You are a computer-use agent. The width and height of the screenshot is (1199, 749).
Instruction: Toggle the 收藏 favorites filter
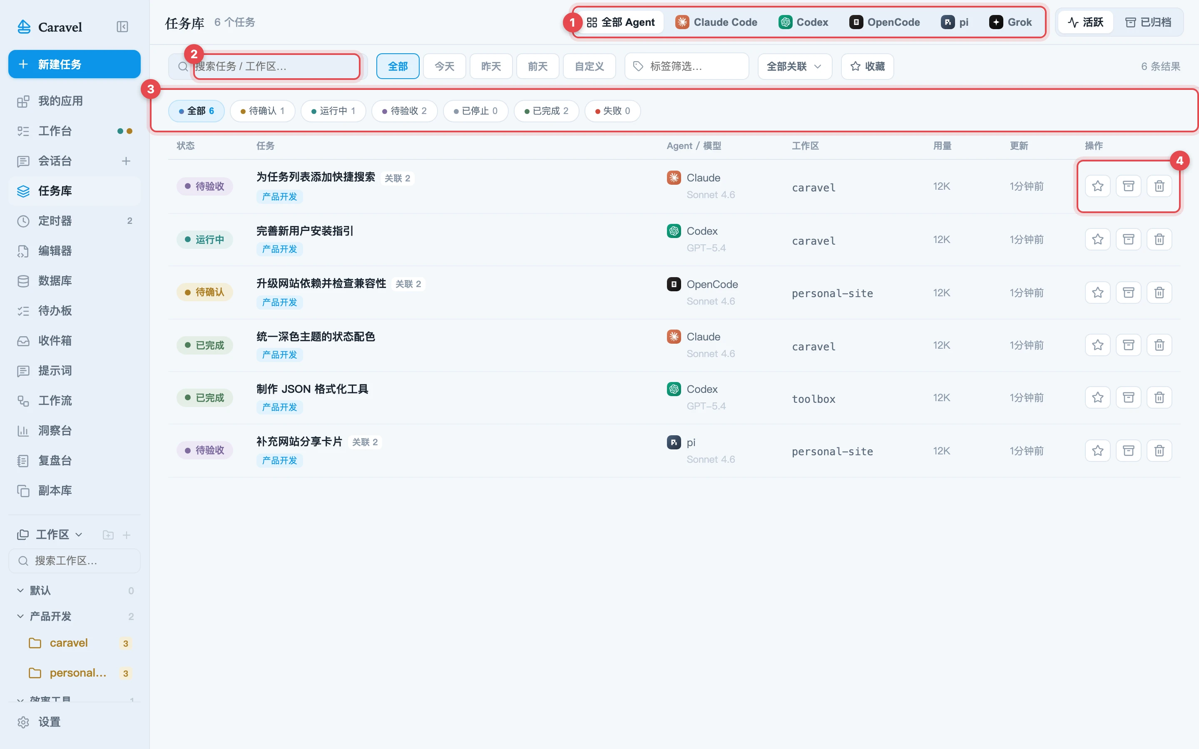click(x=867, y=67)
